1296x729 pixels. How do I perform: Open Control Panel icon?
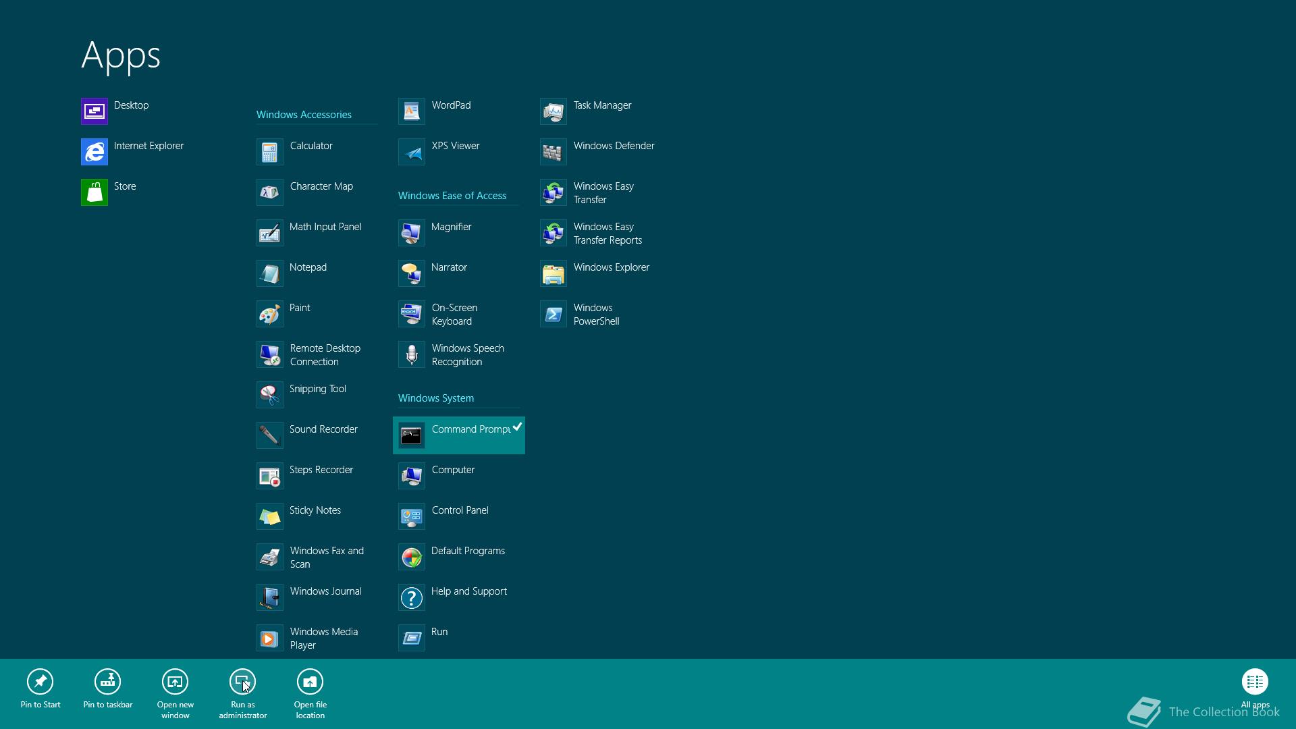point(412,516)
